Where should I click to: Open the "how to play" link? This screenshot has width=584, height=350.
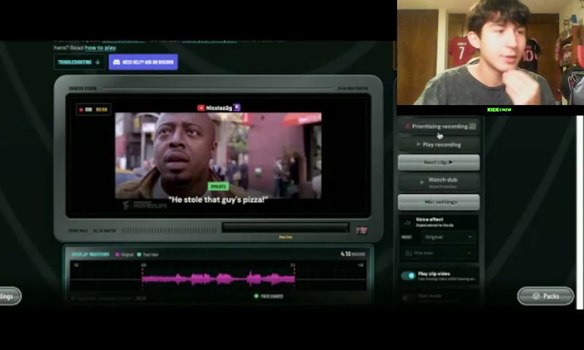100,48
